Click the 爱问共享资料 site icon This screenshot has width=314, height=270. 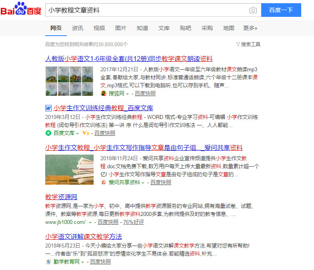click(103, 182)
